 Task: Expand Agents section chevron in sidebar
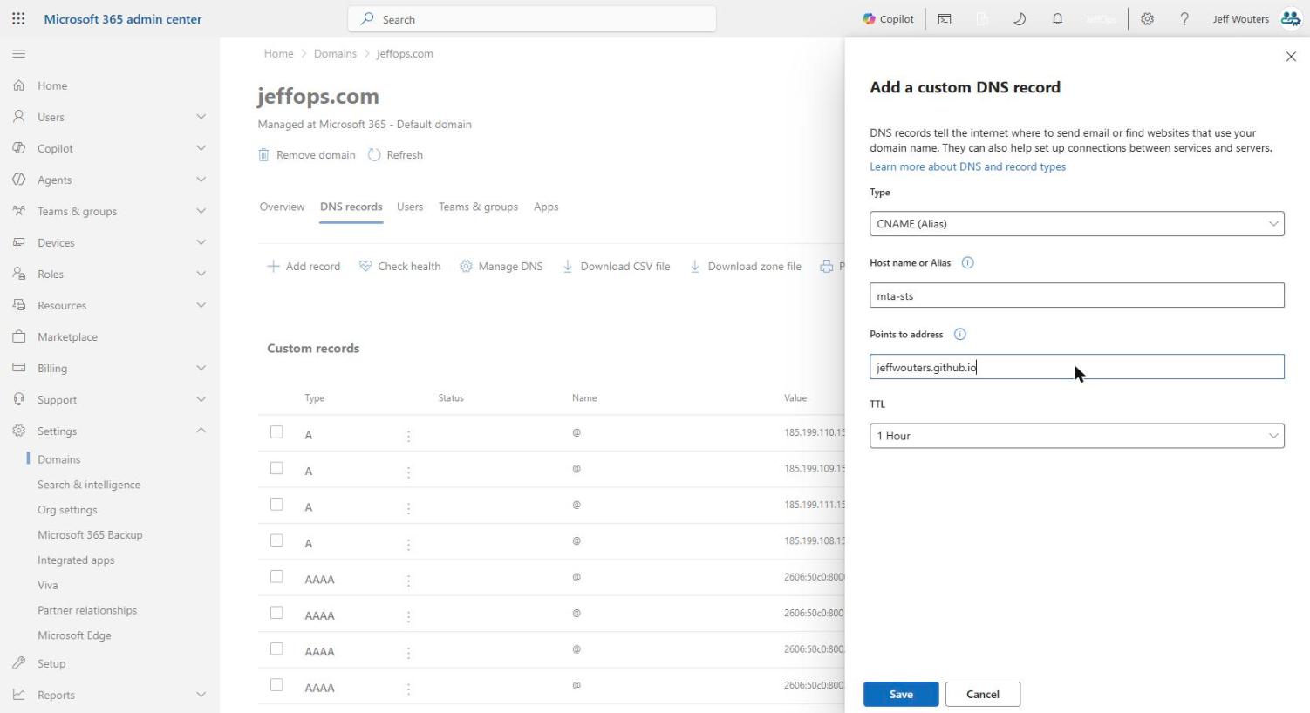pyautogui.click(x=201, y=180)
